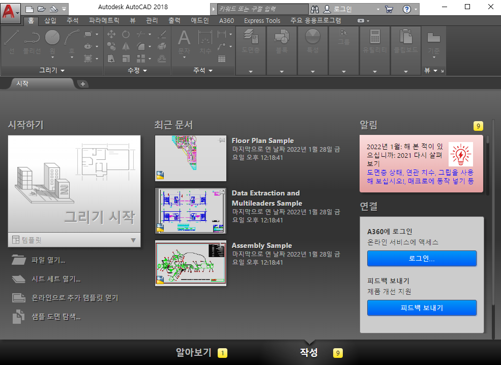
Task: Open the Data Extraction and Multileaders Sample thumbnail
Action: [x=191, y=210]
